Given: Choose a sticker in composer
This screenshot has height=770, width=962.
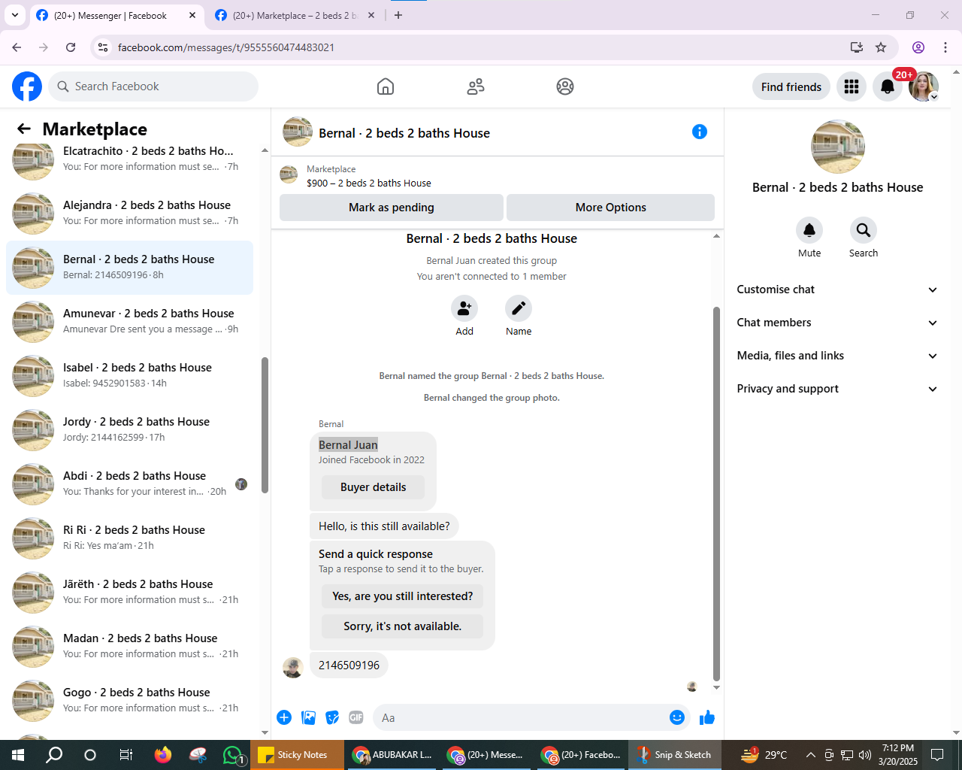Looking at the screenshot, I should click(x=332, y=717).
